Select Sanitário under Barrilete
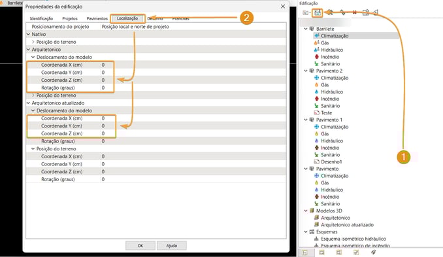Screen dimensions: 443x257 (330, 64)
